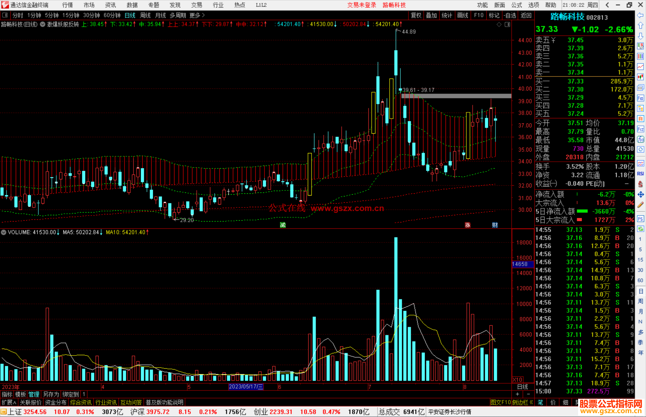Click the up arrow icon in the right sidebar
The height and width of the screenshot is (417, 646).
point(640,25)
